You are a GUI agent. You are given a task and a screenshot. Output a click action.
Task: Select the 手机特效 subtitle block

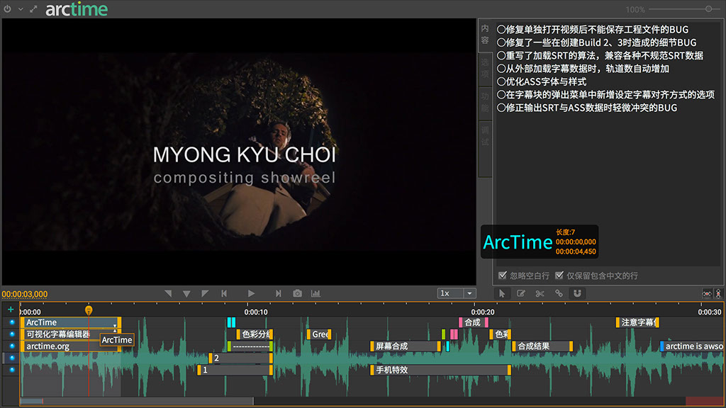click(440, 370)
